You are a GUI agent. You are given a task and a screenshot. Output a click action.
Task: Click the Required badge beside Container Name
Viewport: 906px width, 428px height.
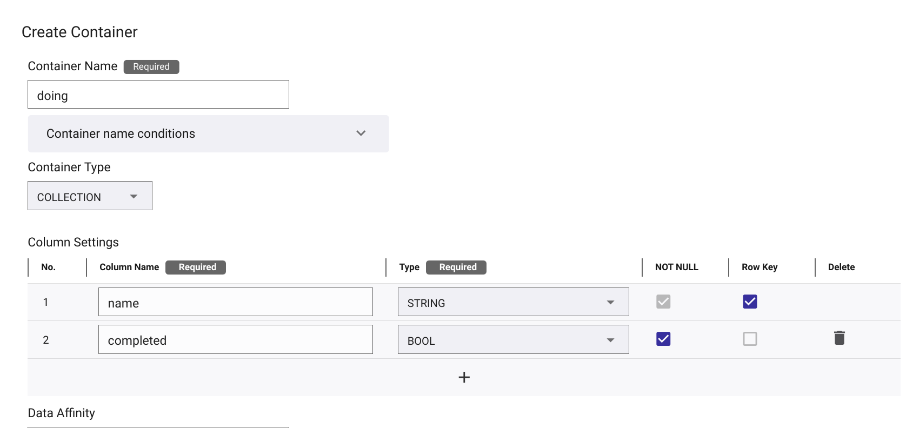151,66
